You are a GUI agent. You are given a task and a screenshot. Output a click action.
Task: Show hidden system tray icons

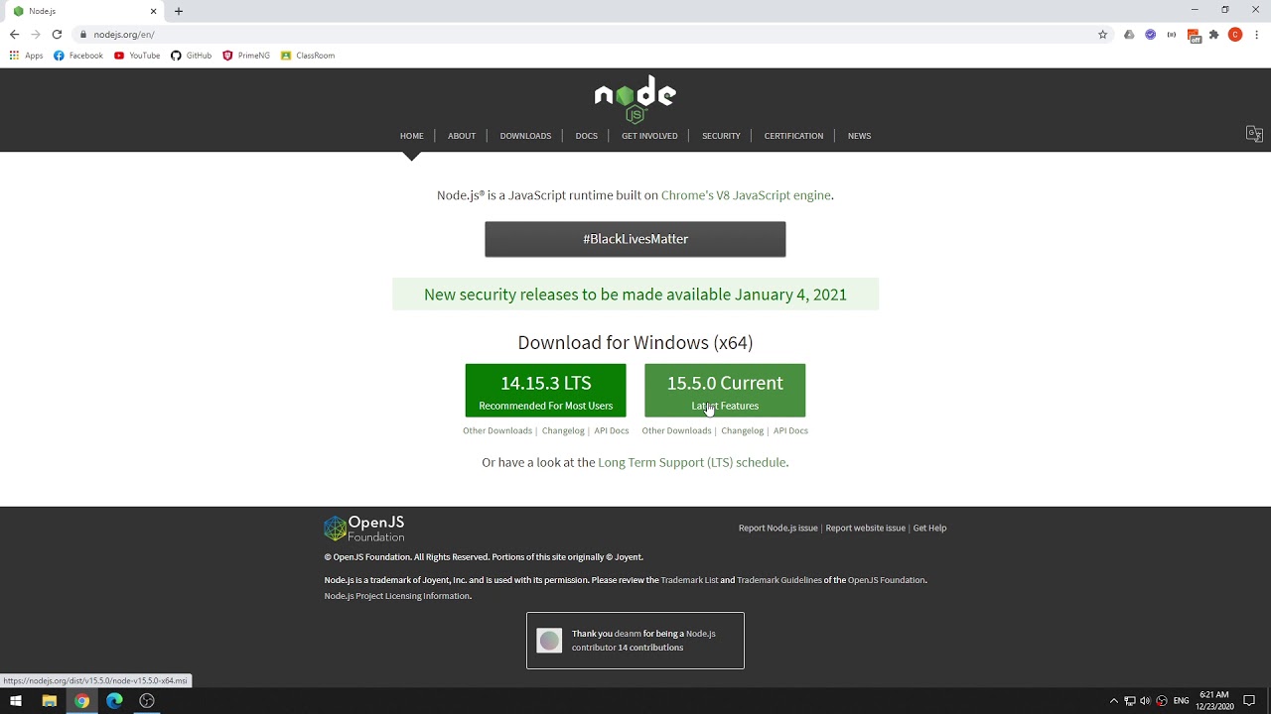point(1113,701)
